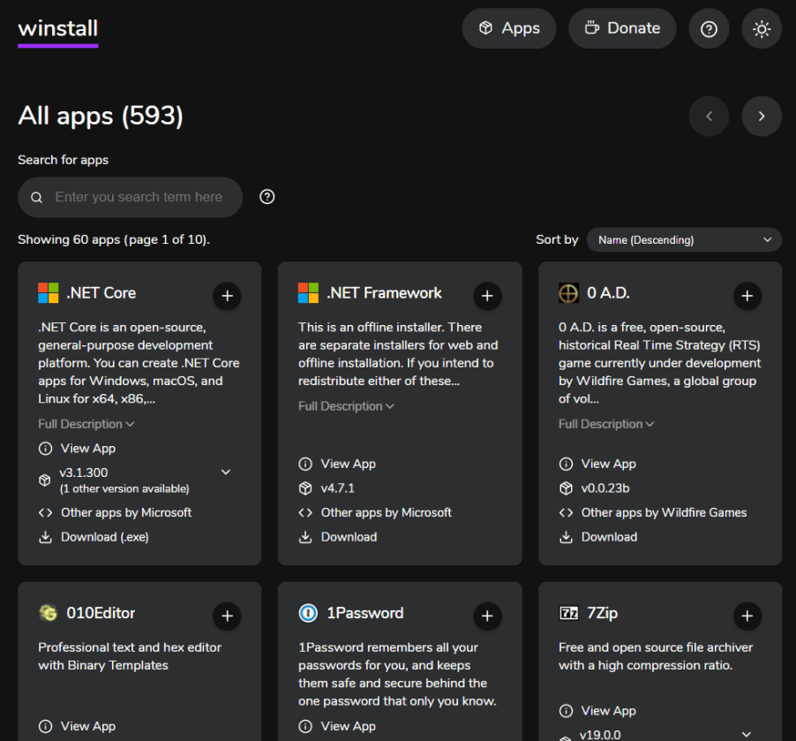Download the 0 A.D. installer

[598, 537]
